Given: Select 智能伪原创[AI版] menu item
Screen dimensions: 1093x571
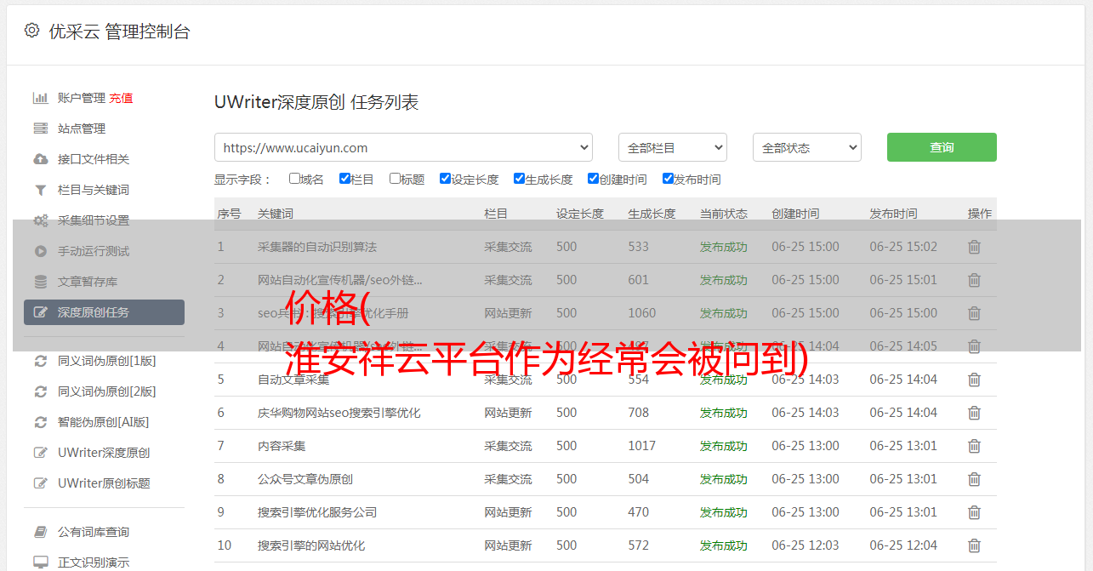Looking at the screenshot, I should click(103, 422).
